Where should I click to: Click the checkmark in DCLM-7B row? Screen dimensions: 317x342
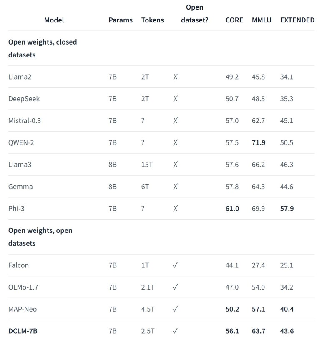(175, 331)
